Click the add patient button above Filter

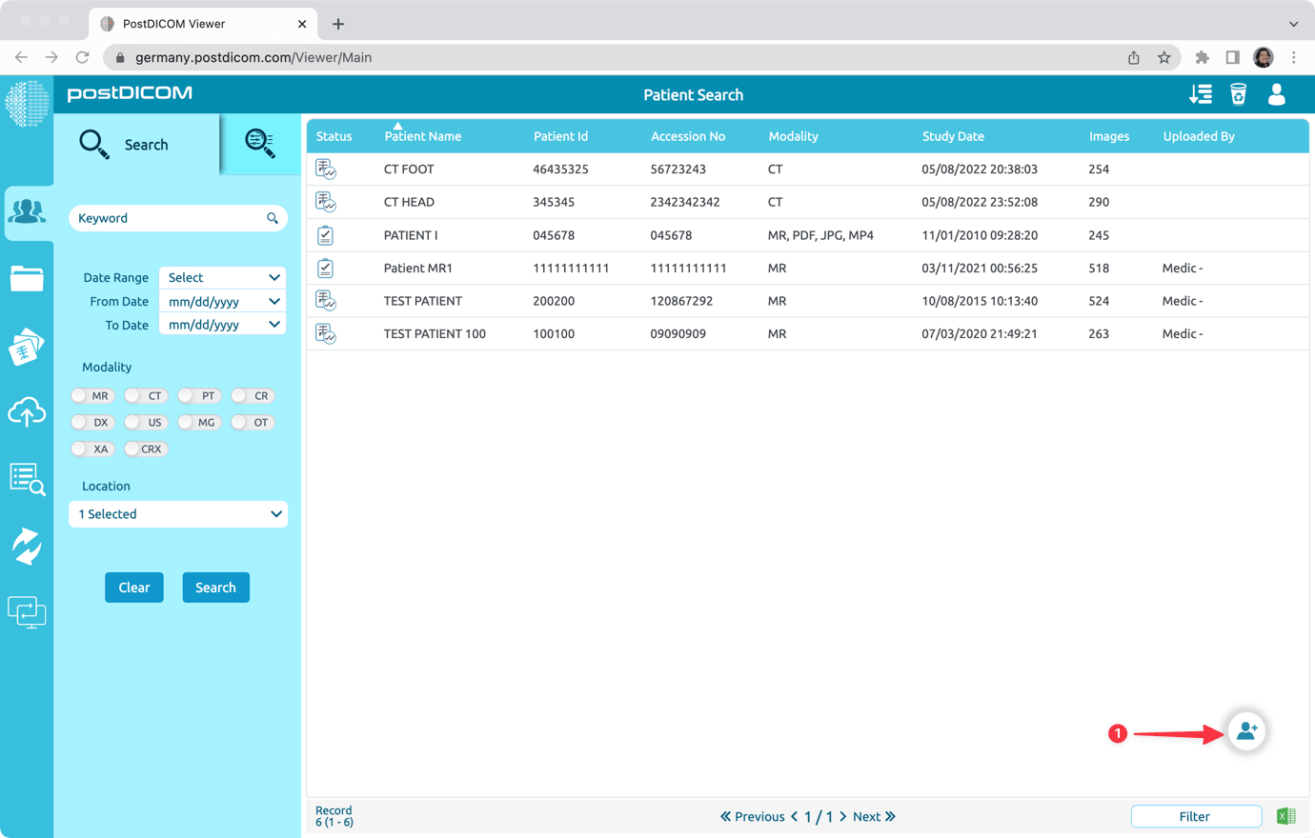pos(1245,731)
